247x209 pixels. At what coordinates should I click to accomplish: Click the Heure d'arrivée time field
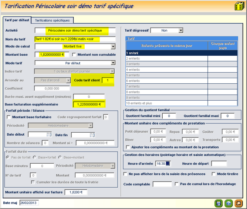(x=162, y=164)
